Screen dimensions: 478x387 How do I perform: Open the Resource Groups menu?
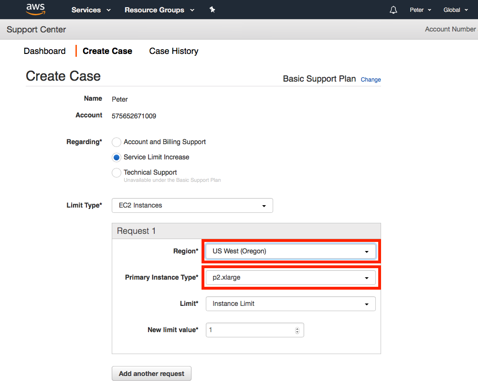coord(159,10)
